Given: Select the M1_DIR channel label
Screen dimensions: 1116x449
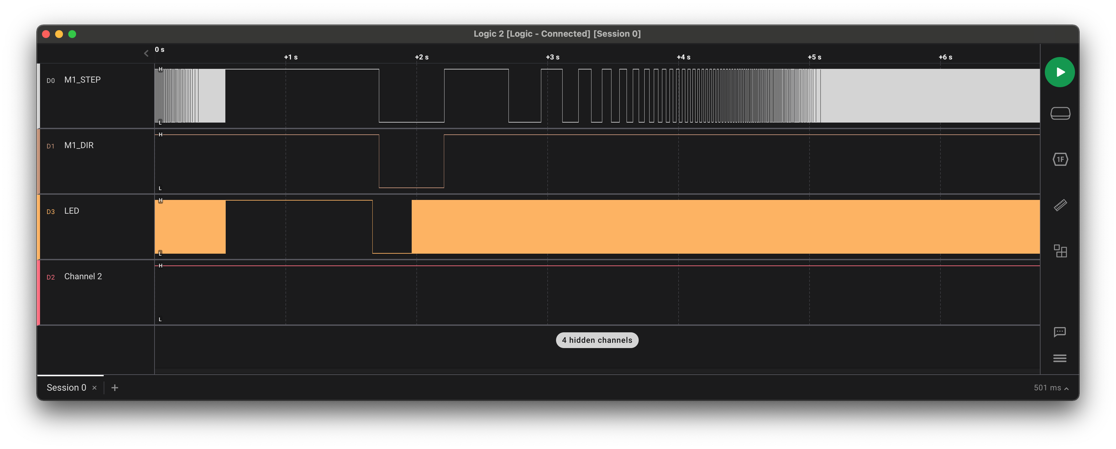Looking at the screenshot, I should 79,146.
